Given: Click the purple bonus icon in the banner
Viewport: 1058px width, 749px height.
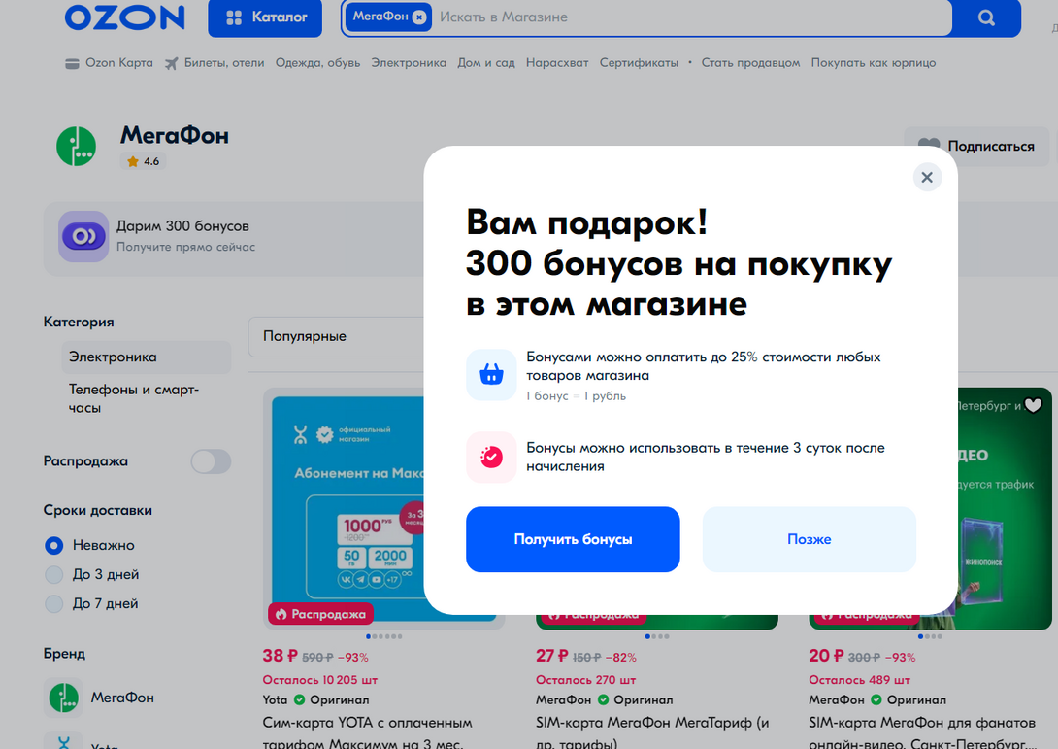Looking at the screenshot, I should 83,237.
